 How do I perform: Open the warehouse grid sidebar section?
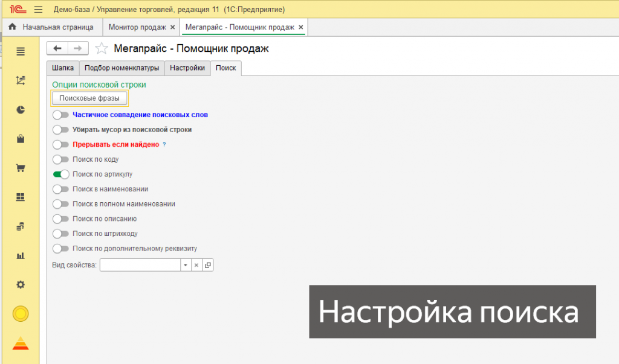tap(21, 197)
